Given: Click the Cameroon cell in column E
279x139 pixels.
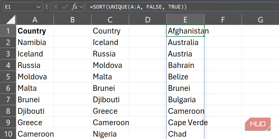Looking at the screenshot, I should point(185,111).
